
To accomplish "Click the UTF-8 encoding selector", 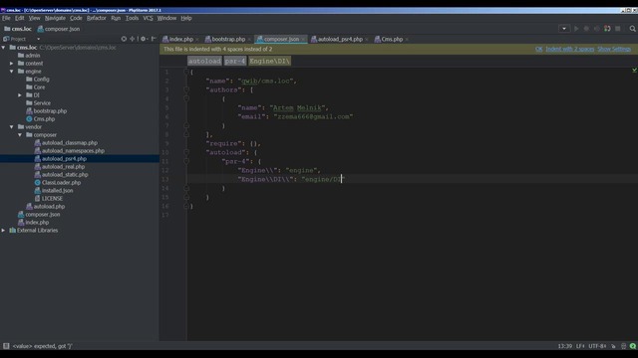I will tap(597, 346).
